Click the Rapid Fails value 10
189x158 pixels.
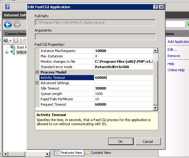coord(123,99)
